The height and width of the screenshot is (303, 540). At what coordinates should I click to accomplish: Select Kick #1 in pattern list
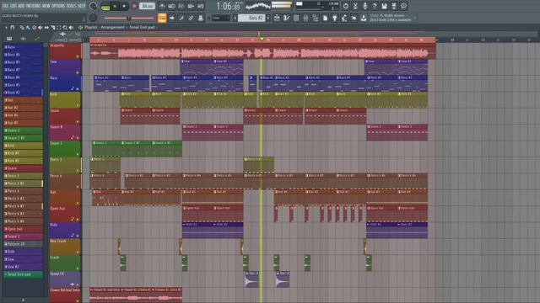pos(23,153)
